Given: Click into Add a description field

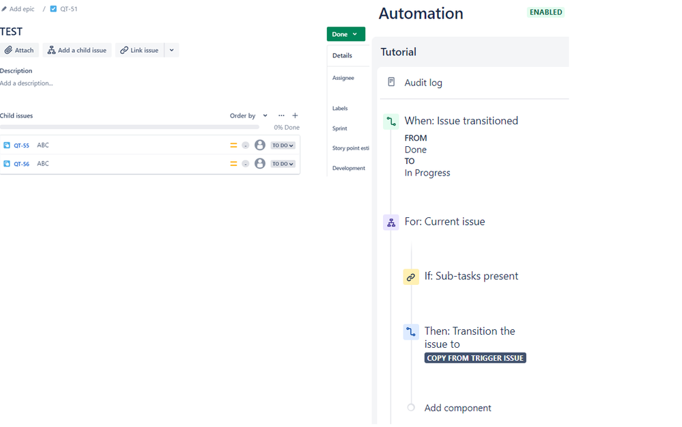Looking at the screenshot, I should pos(27,83).
